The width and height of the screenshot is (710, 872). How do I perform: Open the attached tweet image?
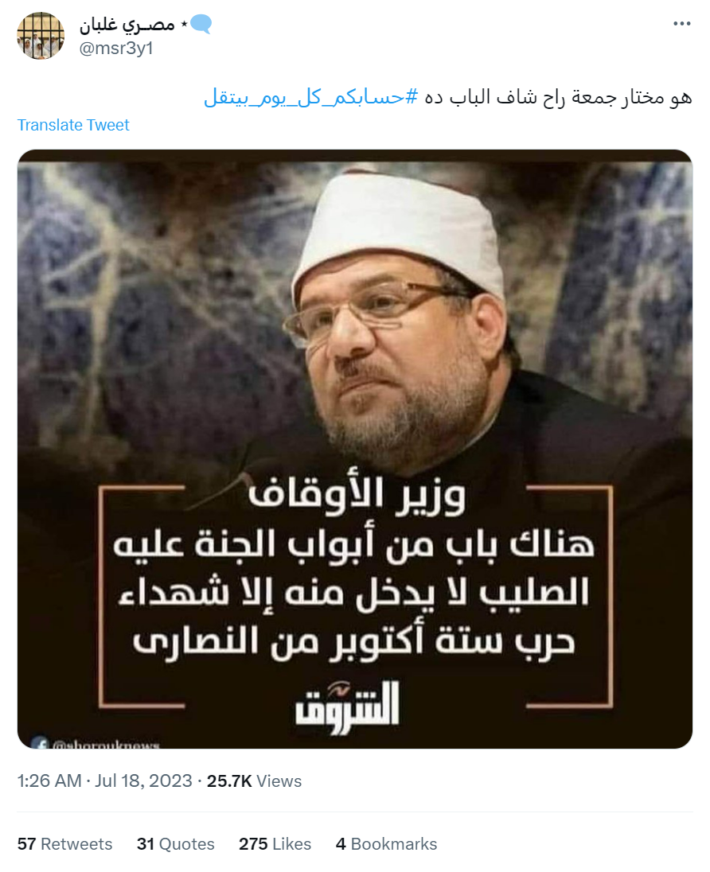(x=355, y=449)
